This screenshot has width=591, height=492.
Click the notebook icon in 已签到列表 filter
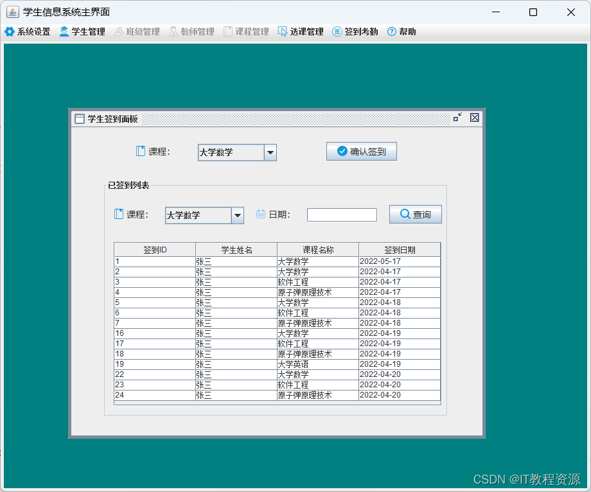pyautogui.click(x=119, y=214)
